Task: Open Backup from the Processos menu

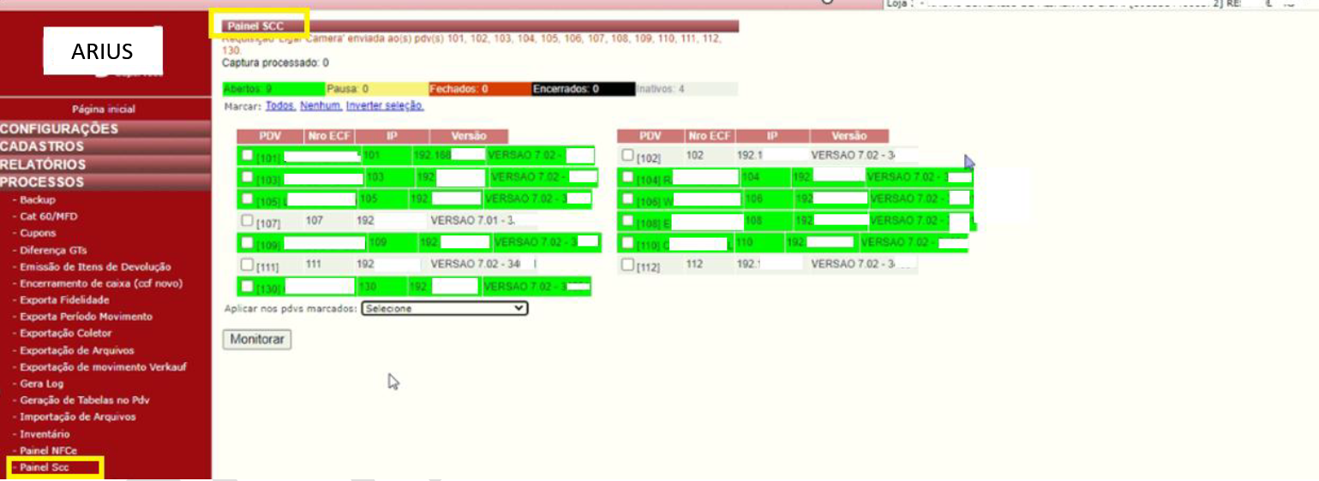Action: coord(38,199)
